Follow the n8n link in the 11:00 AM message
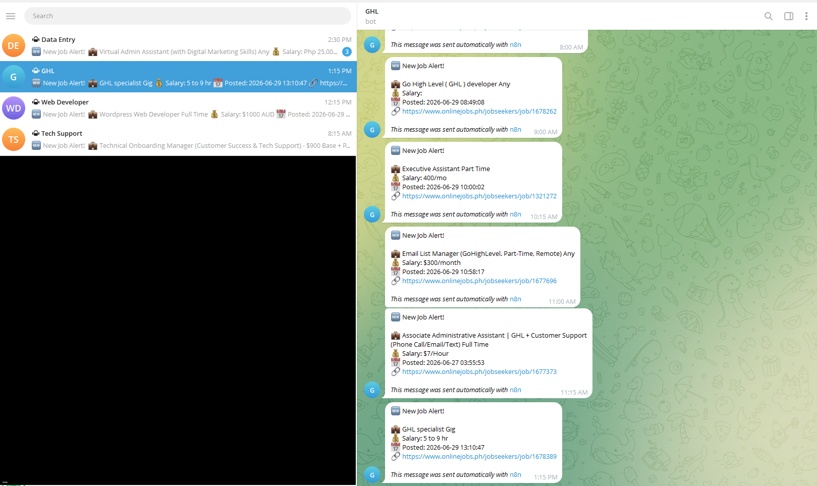The width and height of the screenshot is (817, 486). [x=515, y=299]
